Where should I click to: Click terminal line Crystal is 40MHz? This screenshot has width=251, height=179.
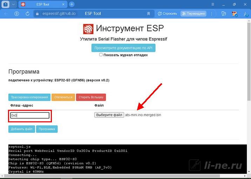point(26,172)
